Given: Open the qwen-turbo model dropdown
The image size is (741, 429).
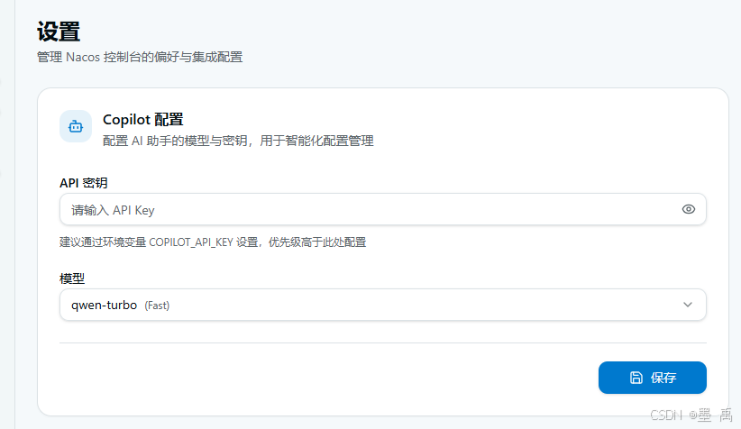Looking at the screenshot, I should pos(383,305).
